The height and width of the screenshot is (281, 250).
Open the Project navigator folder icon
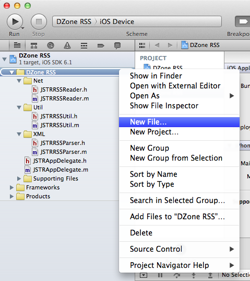tap(17, 46)
